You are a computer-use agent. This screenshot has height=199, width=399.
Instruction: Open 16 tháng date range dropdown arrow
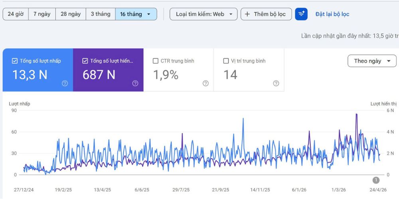pyautogui.click(x=148, y=14)
